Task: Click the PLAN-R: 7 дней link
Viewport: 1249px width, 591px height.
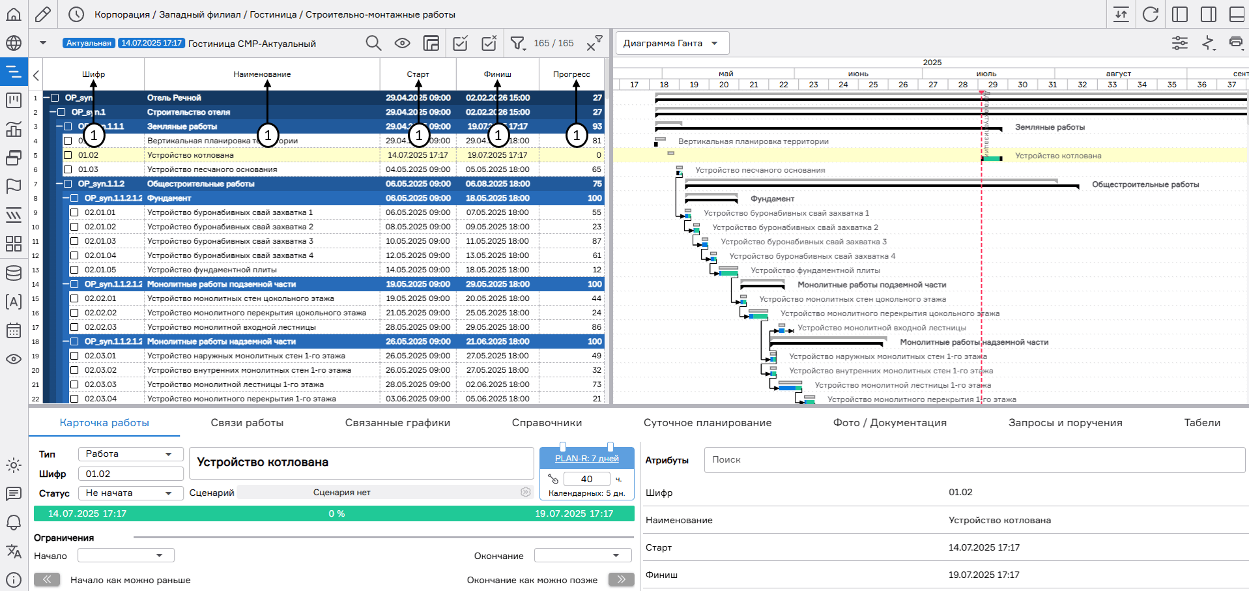Action: click(586, 459)
